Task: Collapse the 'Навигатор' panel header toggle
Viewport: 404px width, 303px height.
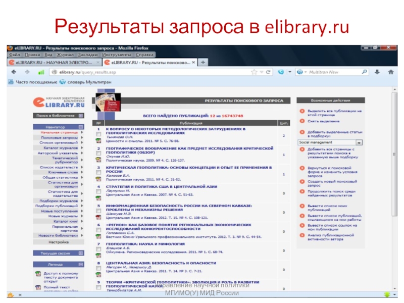Action: click(x=81, y=127)
